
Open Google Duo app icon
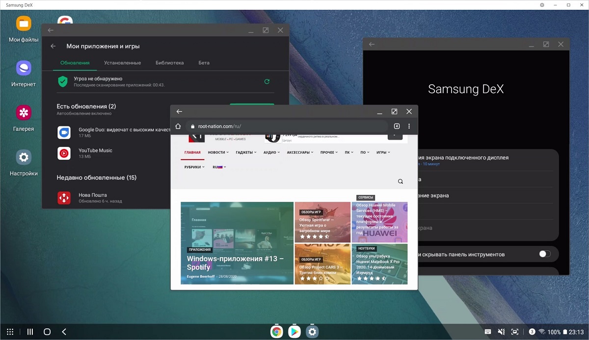[64, 132]
